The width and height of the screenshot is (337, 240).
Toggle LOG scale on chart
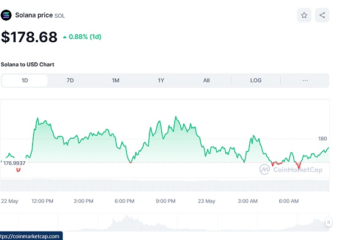[256, 80]
